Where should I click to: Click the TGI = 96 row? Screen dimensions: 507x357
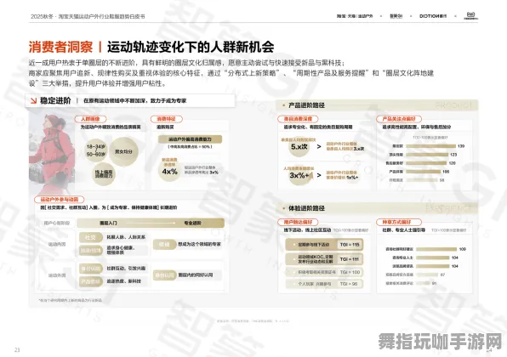[324, 284]
